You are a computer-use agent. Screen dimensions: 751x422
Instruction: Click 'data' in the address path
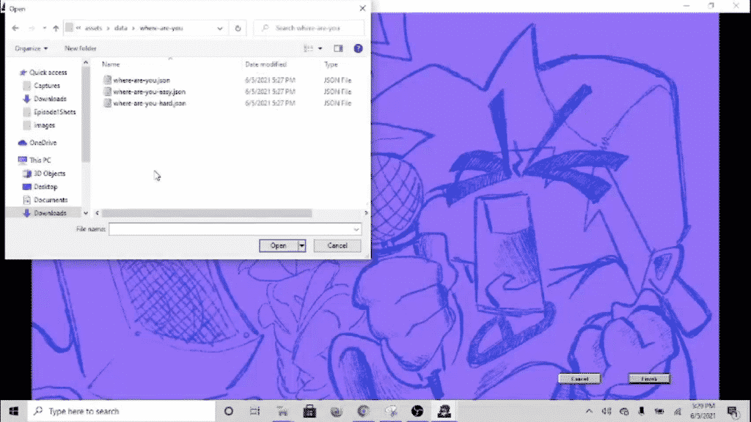coord(121,29)
